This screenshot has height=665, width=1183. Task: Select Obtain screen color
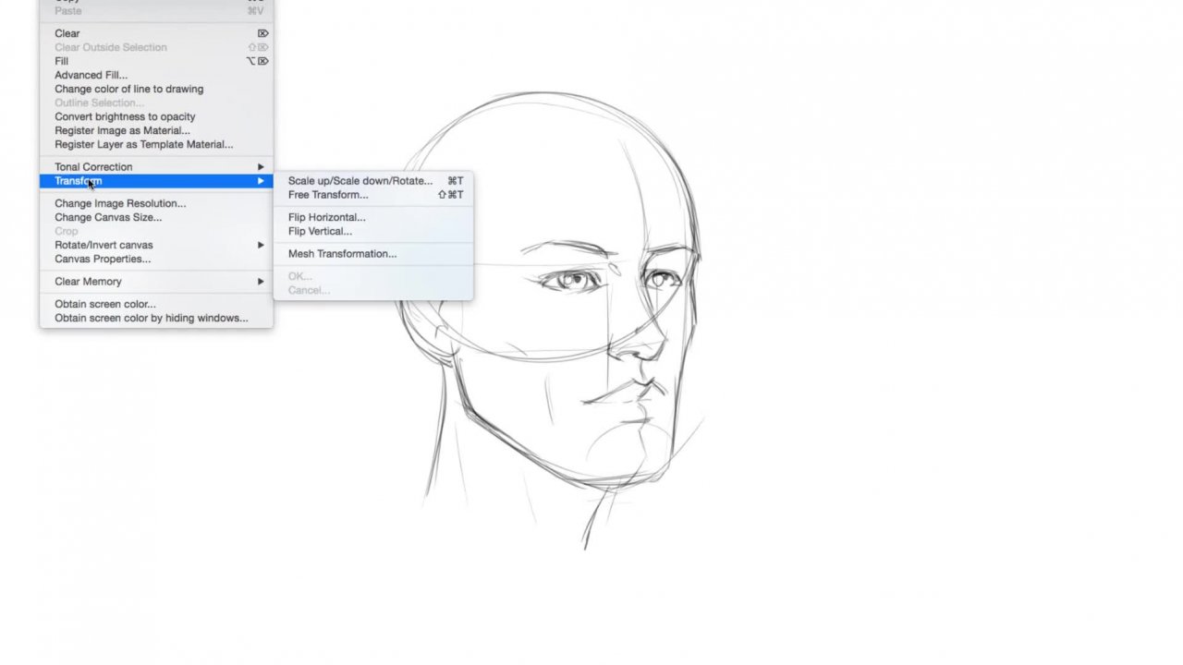tap(105, 304)
